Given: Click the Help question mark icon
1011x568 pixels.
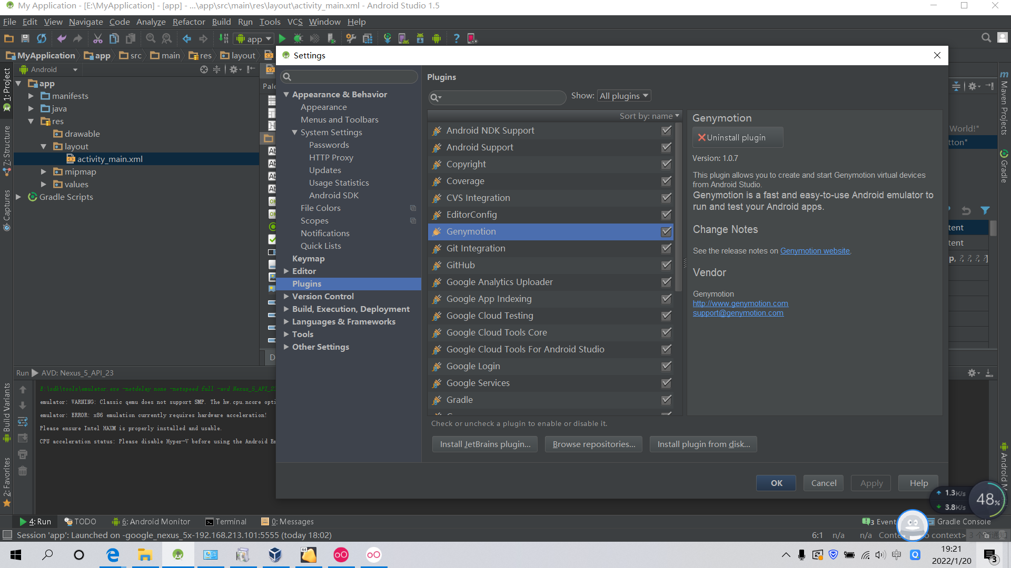Looking at the screenshot, I should tap(456, 38).
